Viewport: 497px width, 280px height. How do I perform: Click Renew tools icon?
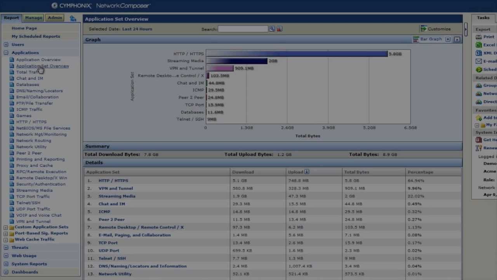[479, 148]
